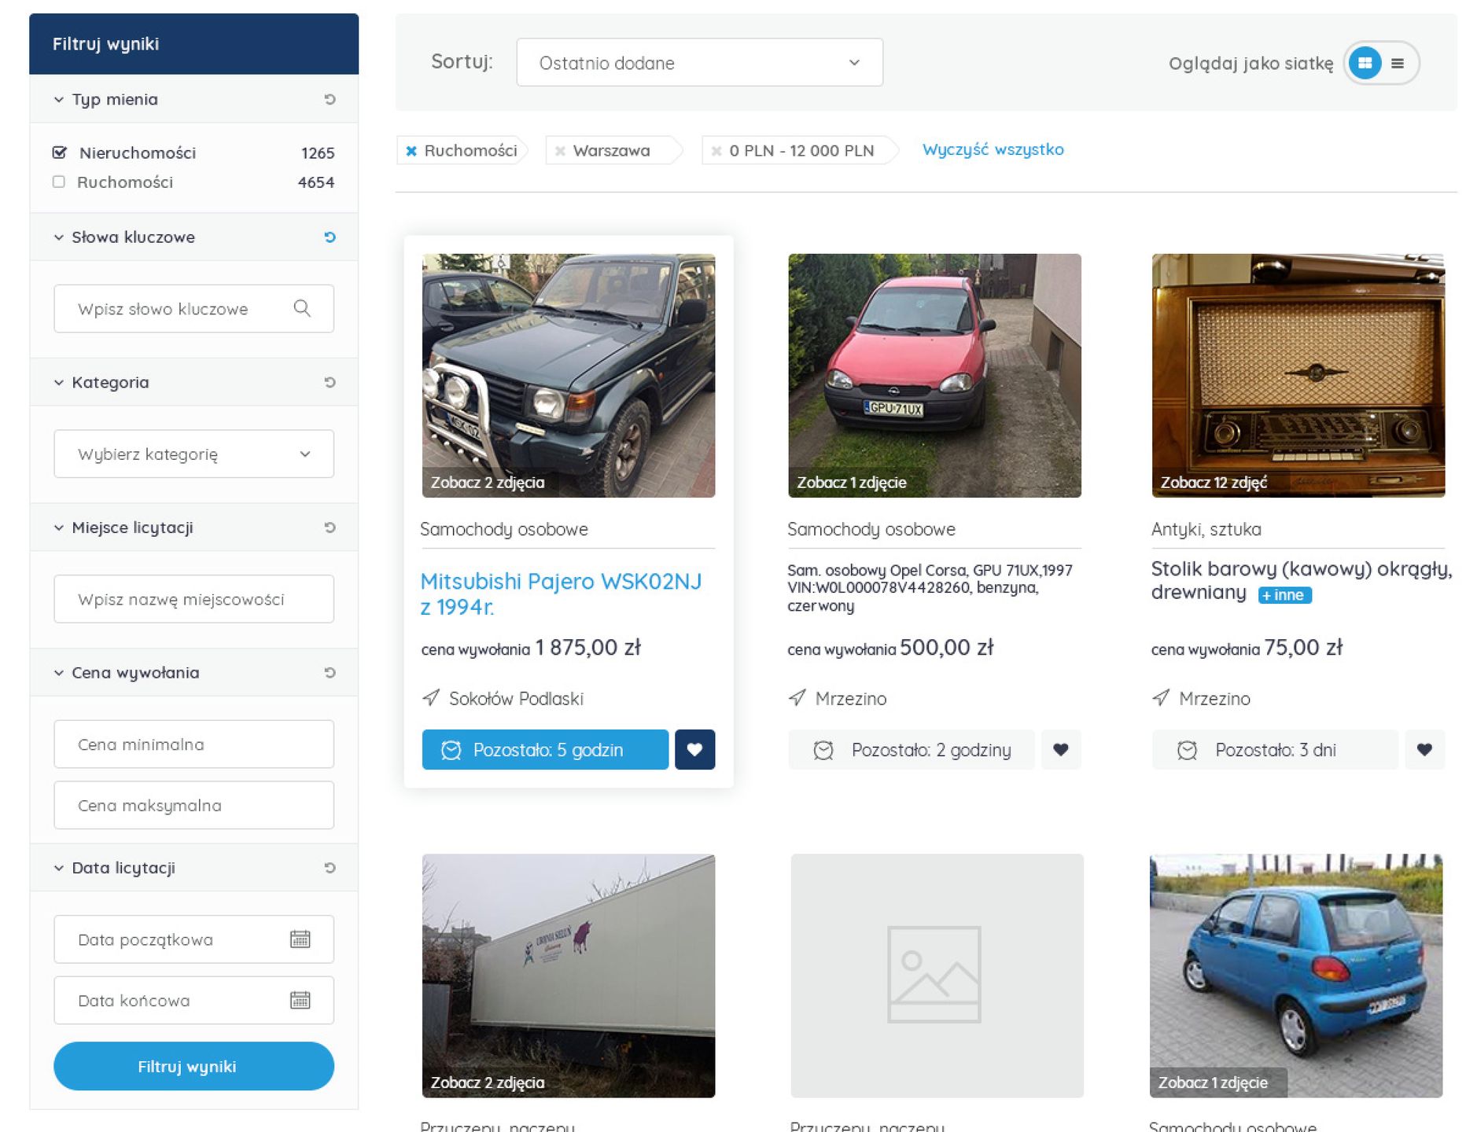Collapse the Kategoria section
The height and width of the screenshot is (1132, 1477).
point(58,382)
